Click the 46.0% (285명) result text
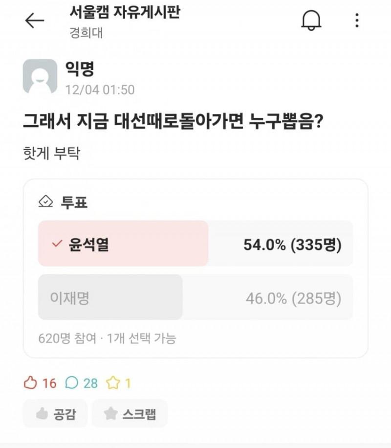This screenshot has width=391, height=448. (293, 298)
